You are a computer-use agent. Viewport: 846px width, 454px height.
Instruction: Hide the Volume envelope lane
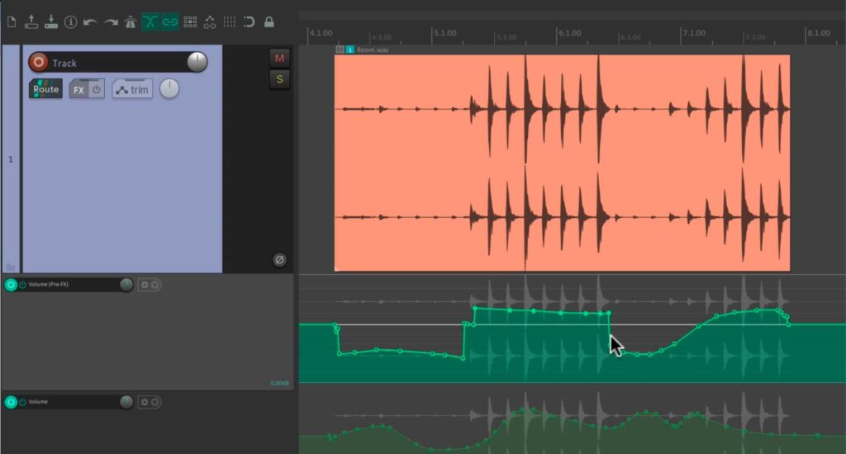tap(154, 402)
